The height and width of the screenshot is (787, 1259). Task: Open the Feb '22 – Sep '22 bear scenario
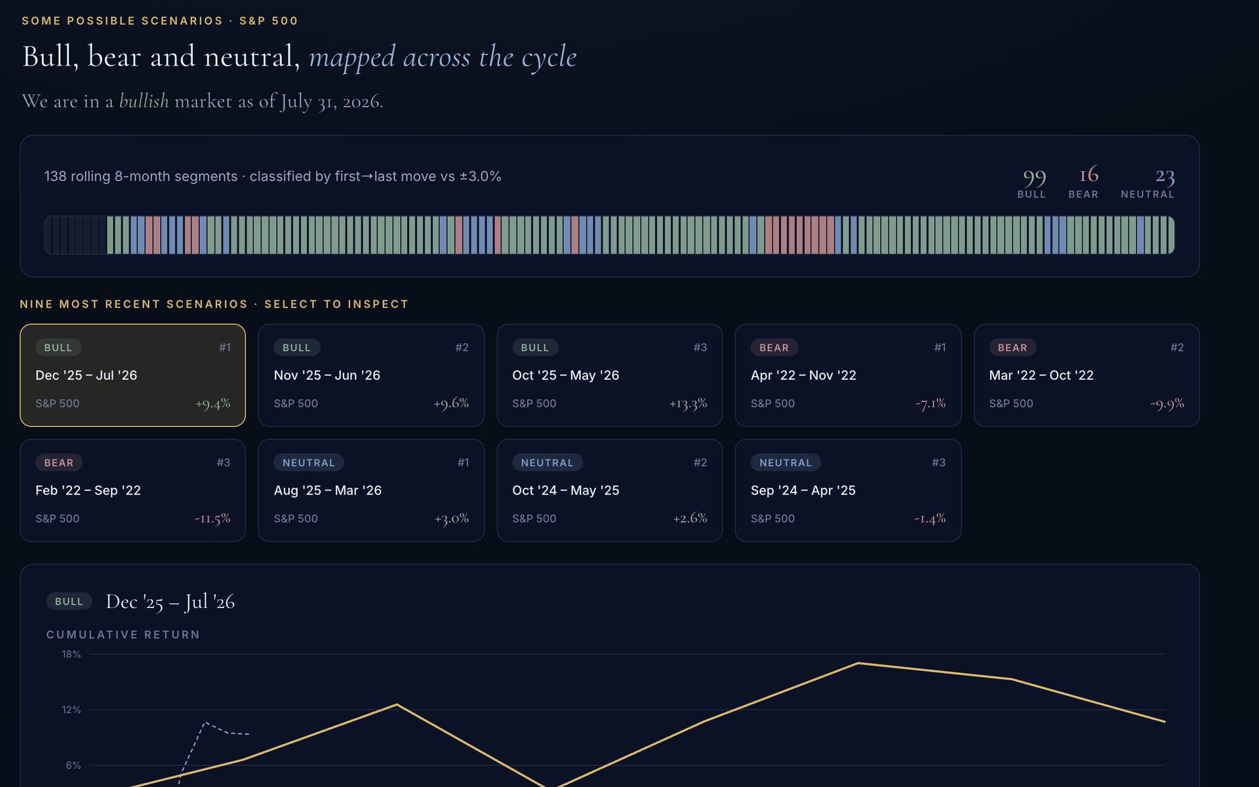pyautogui.click(x=132, y=490)
